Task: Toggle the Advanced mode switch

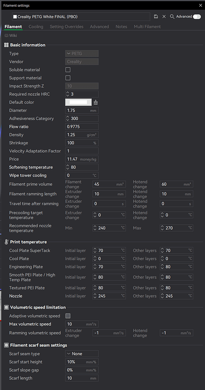Action: point(197,17)
